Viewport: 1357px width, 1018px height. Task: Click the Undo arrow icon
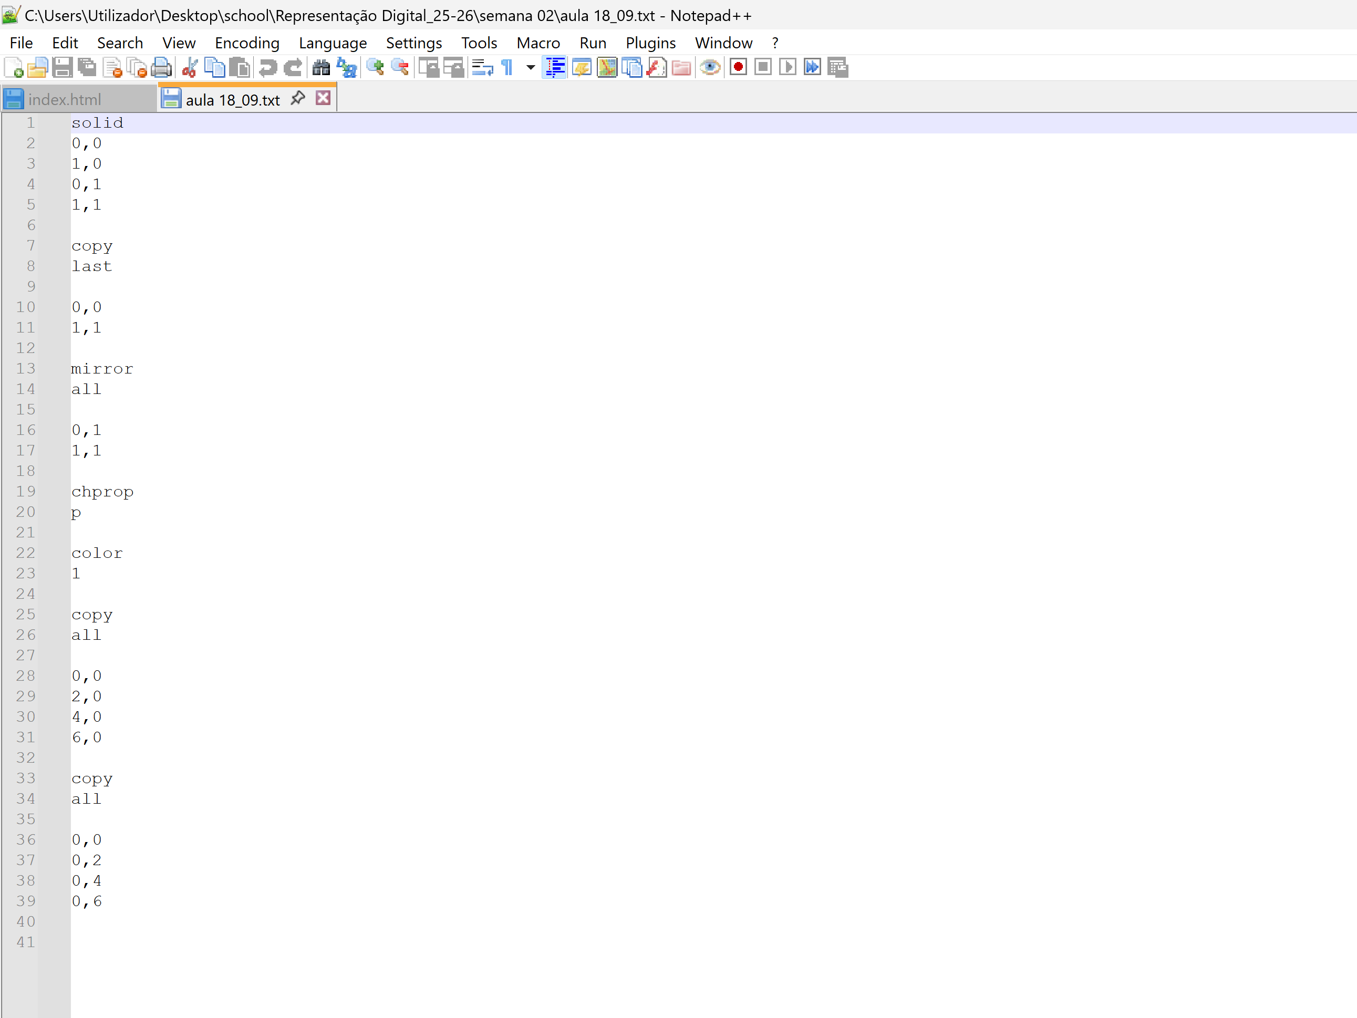(268, 67)
